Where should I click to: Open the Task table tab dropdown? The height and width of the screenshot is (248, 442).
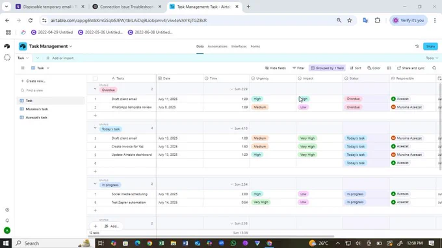pos(27,58)
